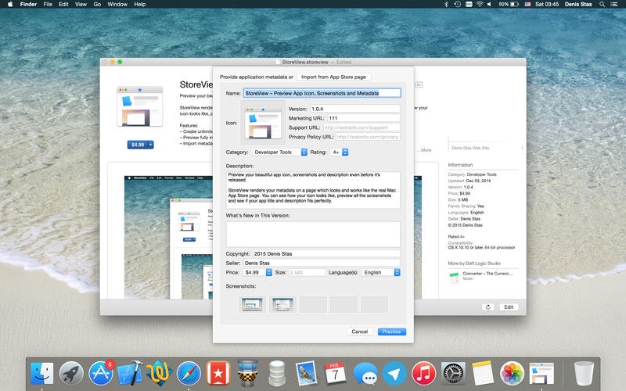This screenshot has height=391, width=626.
Task: Open the Price dropdown showing $4.99
Action: [257, 272]
